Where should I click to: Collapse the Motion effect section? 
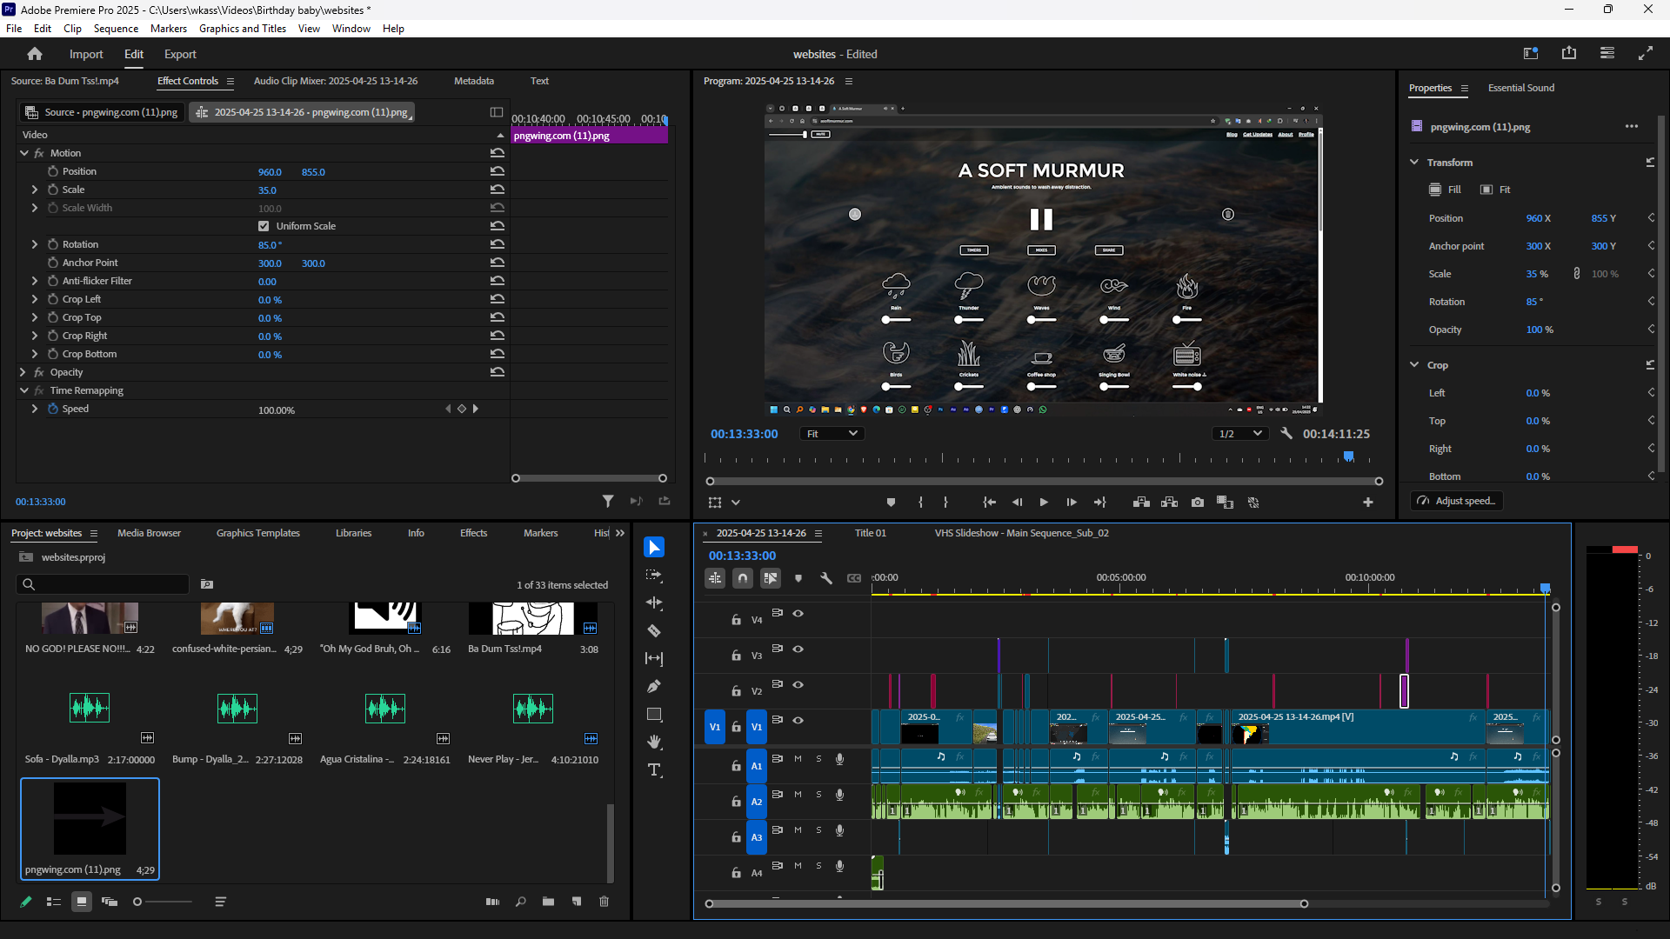23,152
